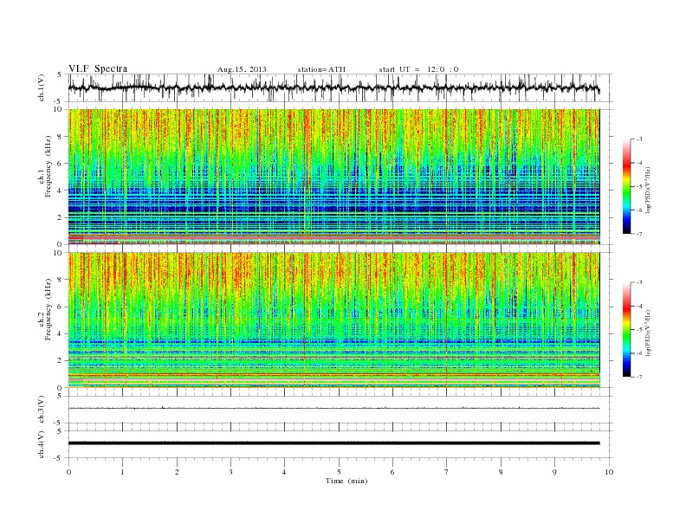Click the 'ch.4(V)' axis label
Image resolution: width=686 pixels, height=530 pixels.
pos(41,444)
